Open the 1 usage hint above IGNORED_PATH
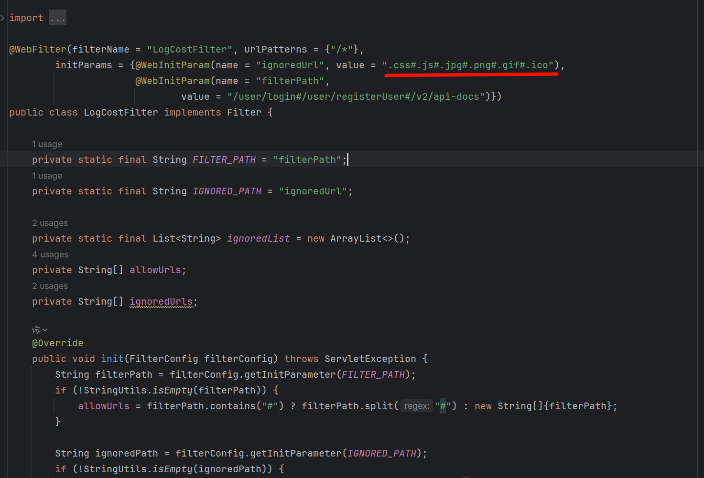Screen dimensions: 704x478 [x=47, y=176]
